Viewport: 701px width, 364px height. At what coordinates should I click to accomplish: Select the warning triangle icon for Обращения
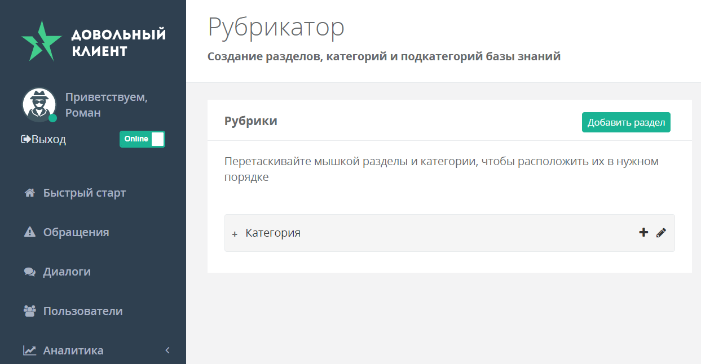click(30, 232)
